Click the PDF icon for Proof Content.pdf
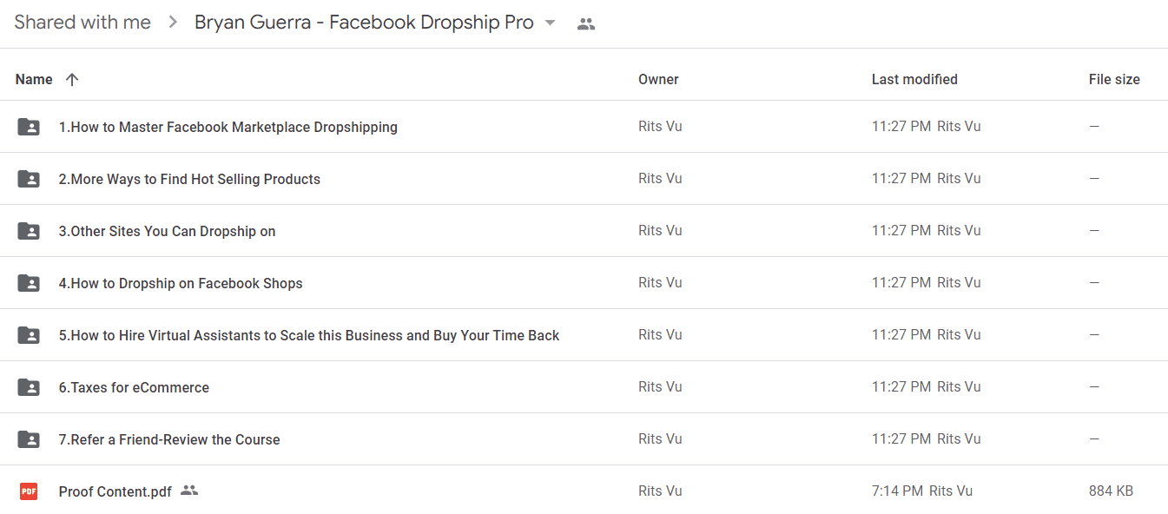Viewport: 1168px width, 514px height. (29, 491)
